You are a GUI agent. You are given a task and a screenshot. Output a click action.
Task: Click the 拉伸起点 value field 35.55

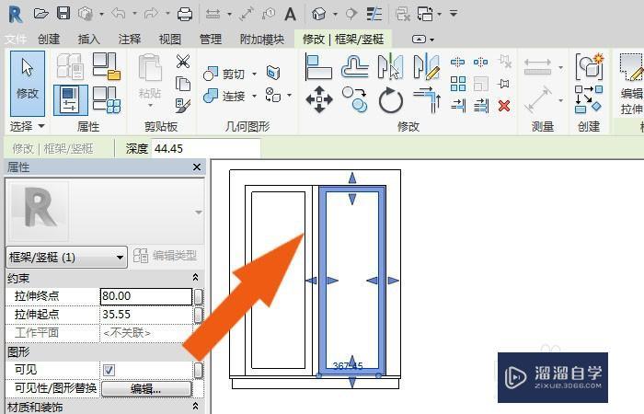pyautogui.click(x=145, y=315)
